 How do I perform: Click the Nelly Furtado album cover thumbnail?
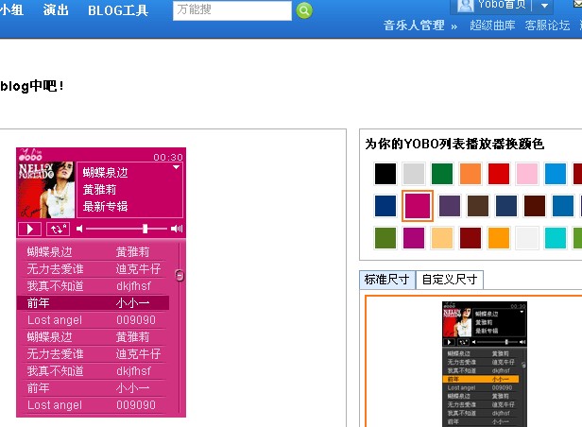(46, 190)
